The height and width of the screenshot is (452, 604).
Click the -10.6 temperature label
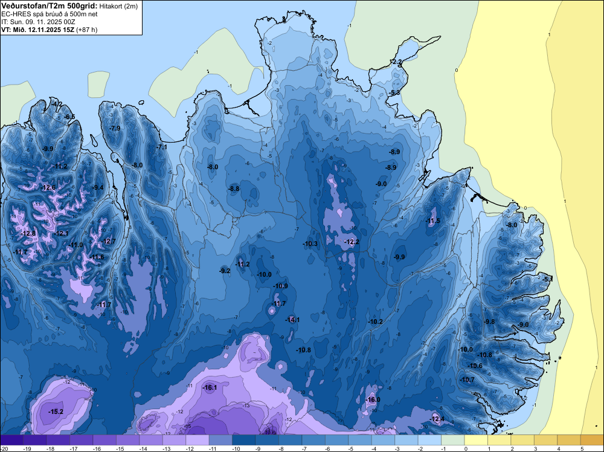pyautogui.click(x=475, y=366)
